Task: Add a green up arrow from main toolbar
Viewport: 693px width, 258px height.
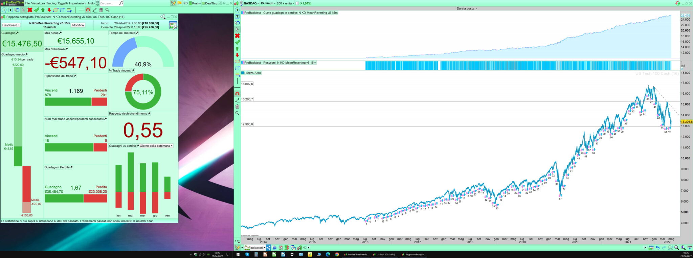Action: click(43, 10)
